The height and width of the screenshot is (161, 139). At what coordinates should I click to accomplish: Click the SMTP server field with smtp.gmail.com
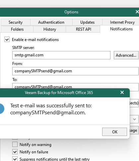click(61, 55)
